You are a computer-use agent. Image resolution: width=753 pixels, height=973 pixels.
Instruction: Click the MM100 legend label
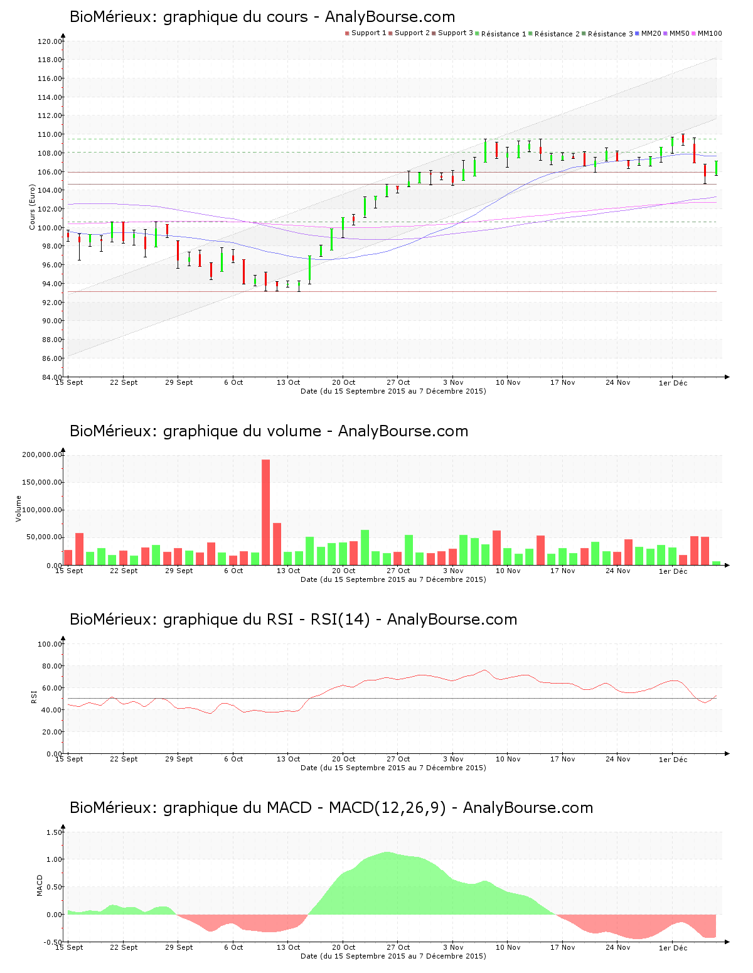(710, 33)
